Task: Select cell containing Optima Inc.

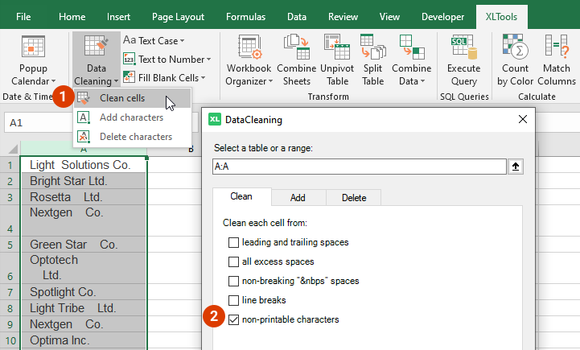Action: click(84, 340)
